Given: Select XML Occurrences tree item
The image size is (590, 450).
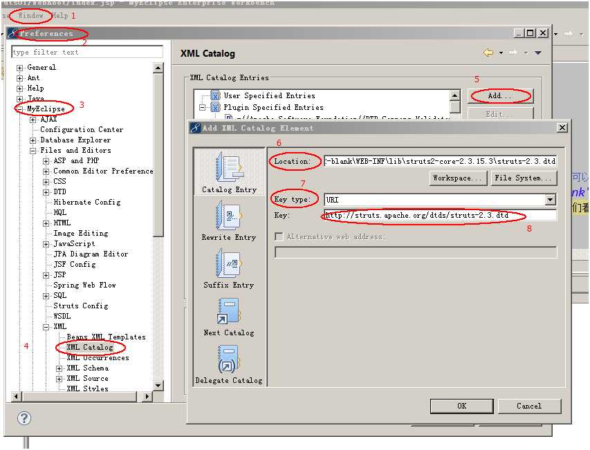Looking at the screenshot, I should (x=98, y=358).
